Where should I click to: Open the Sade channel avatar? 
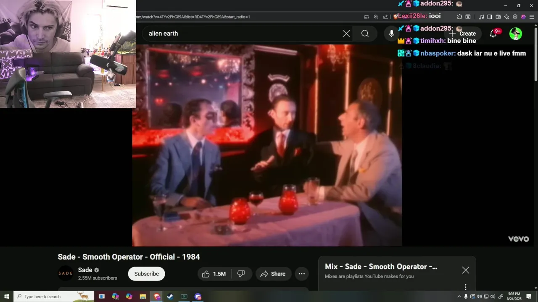point(66,273)
